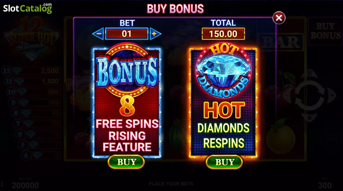
Task: Click the total price box showing 150.00
Action: click(223, 34)
